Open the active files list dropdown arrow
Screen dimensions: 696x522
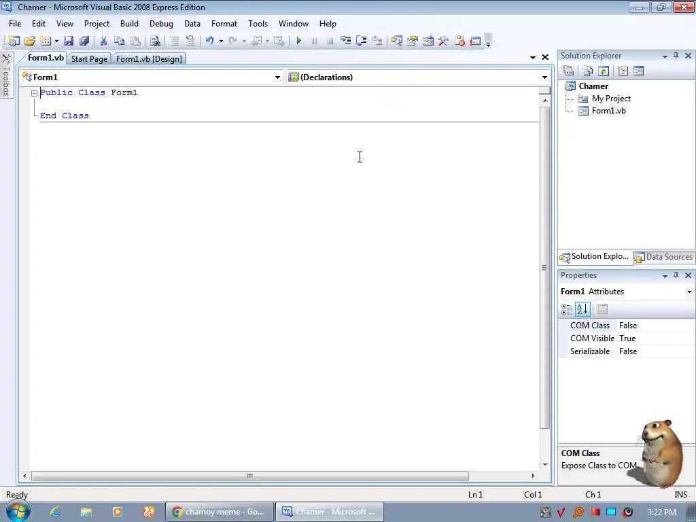533,57
